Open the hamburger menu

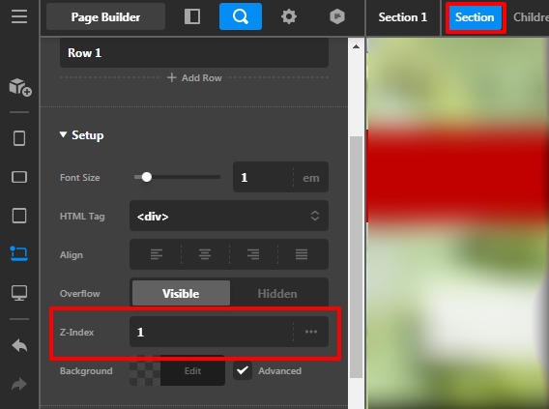(x=19, y=16)
